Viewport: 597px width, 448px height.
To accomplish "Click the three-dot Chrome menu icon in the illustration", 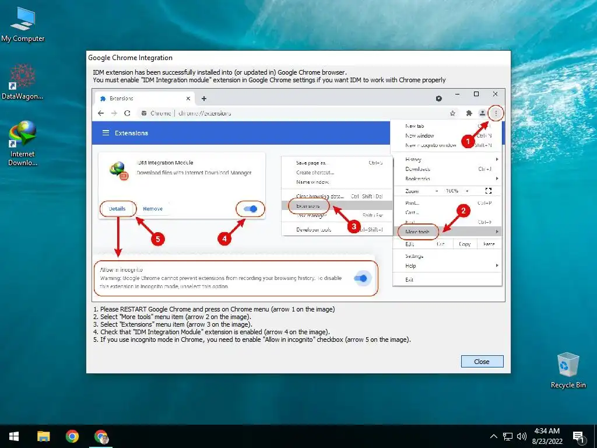I will click(496, 113).
